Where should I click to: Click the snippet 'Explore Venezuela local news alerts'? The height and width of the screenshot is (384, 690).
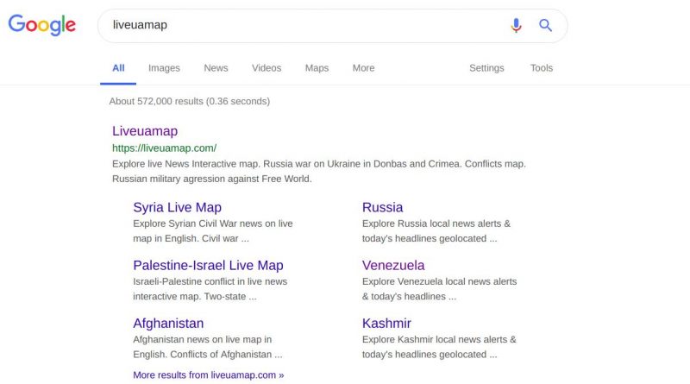tap(440, 289)
